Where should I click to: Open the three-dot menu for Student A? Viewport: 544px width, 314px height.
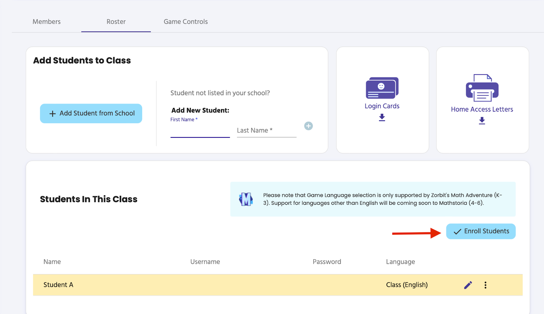(x=486, y=285)
